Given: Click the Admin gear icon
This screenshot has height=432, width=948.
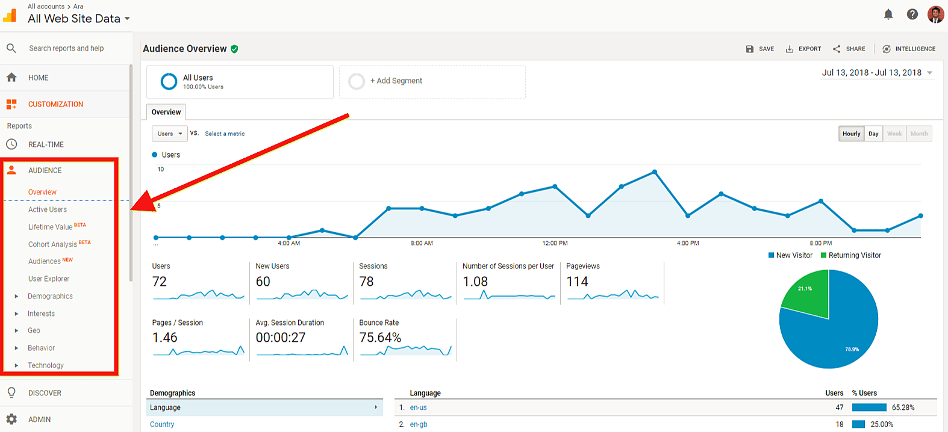Looking at the screenshot, I should click(11, 419).
